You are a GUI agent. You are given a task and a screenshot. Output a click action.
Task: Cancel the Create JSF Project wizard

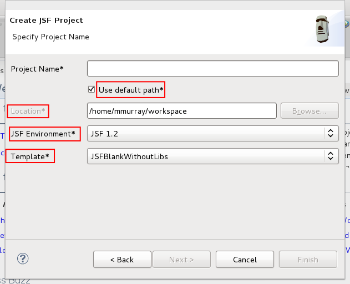pos(245,260)
